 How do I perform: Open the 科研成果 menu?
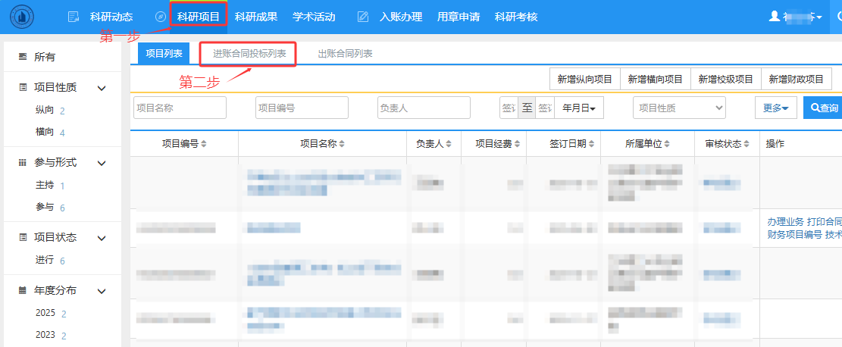click(256, 17)
